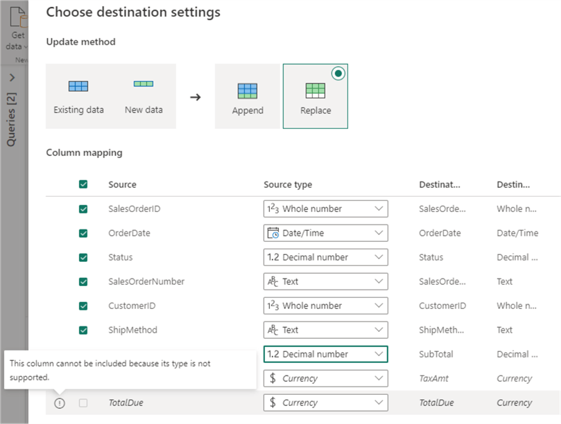Viewport: 561px width, 424px height.
Task: Click the calendar icon in OrderDate type
Action: pos(273,233)
